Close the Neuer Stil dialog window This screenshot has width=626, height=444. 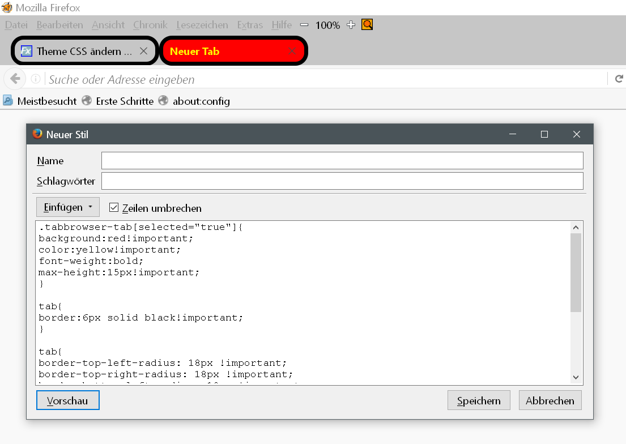click(577, 134)
